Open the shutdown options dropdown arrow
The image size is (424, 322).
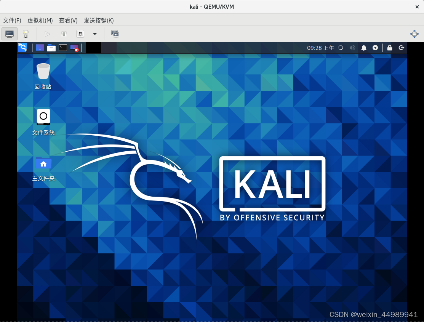[95, 34]
